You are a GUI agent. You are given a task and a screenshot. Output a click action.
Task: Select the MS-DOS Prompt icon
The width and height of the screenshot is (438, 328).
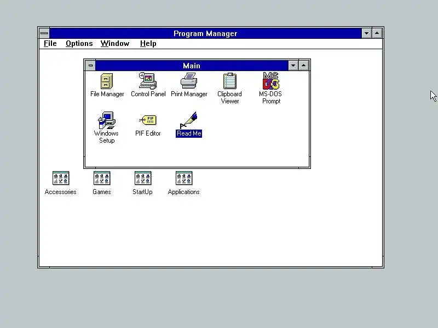pyautogui.click(x=270, y=81)
